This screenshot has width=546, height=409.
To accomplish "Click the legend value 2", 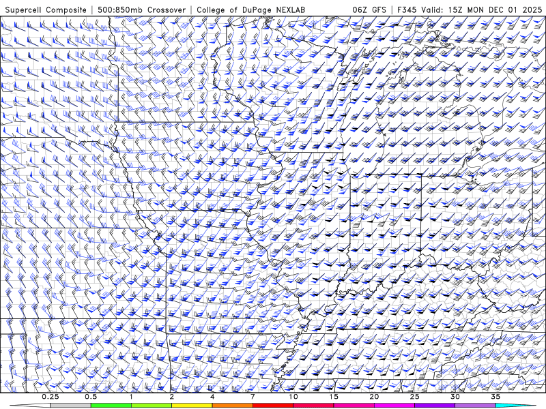I will (x=172, y=397).
